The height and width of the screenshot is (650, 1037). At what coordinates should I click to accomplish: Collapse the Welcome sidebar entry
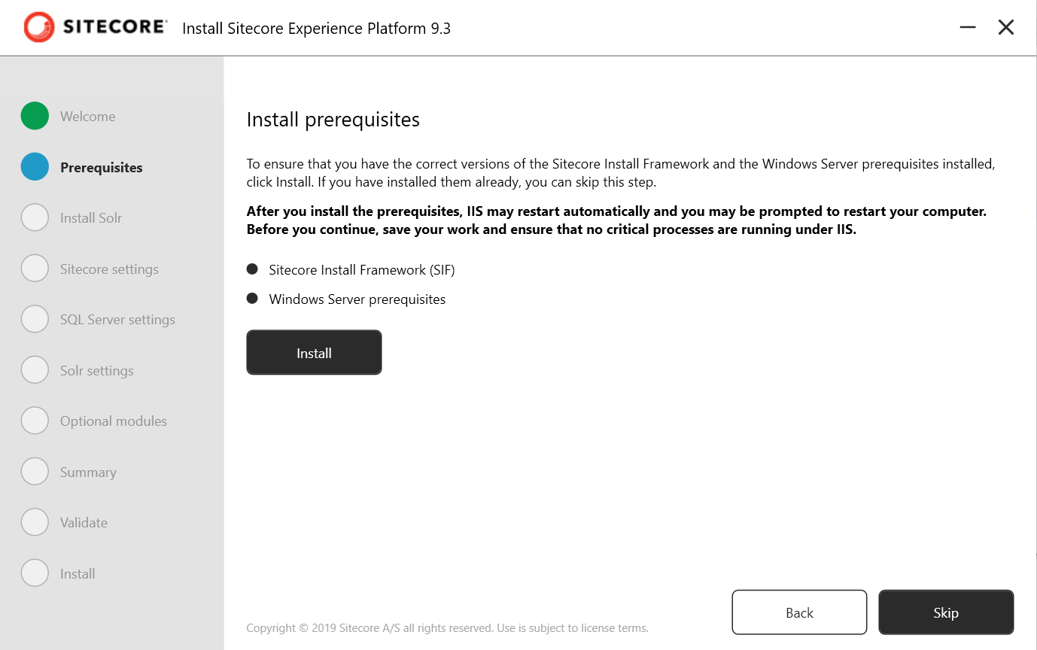(87, 116)
